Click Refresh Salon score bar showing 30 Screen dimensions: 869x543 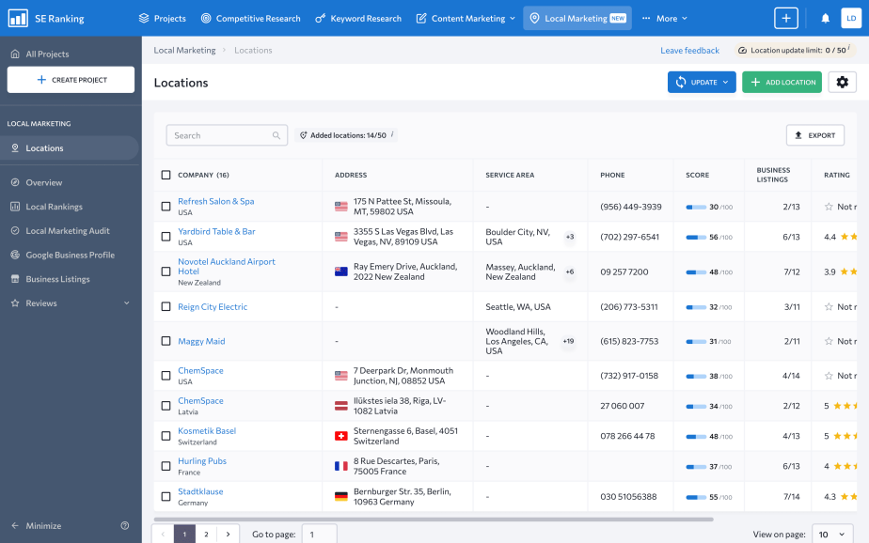696,207
